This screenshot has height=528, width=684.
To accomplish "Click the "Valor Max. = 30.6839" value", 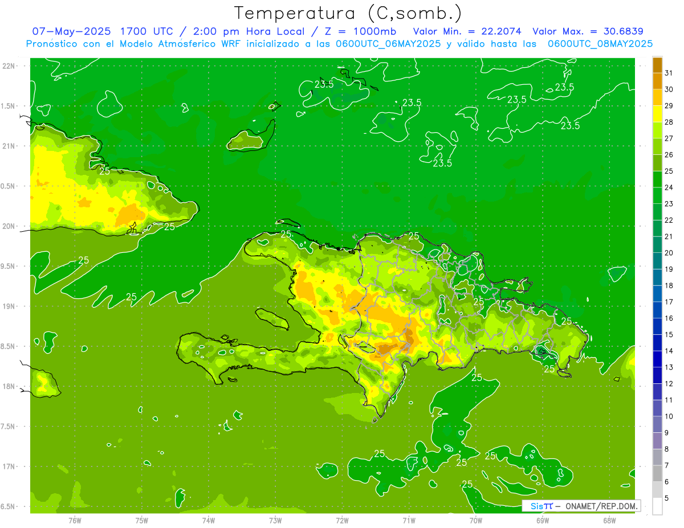I will click(x=588, y=31).
